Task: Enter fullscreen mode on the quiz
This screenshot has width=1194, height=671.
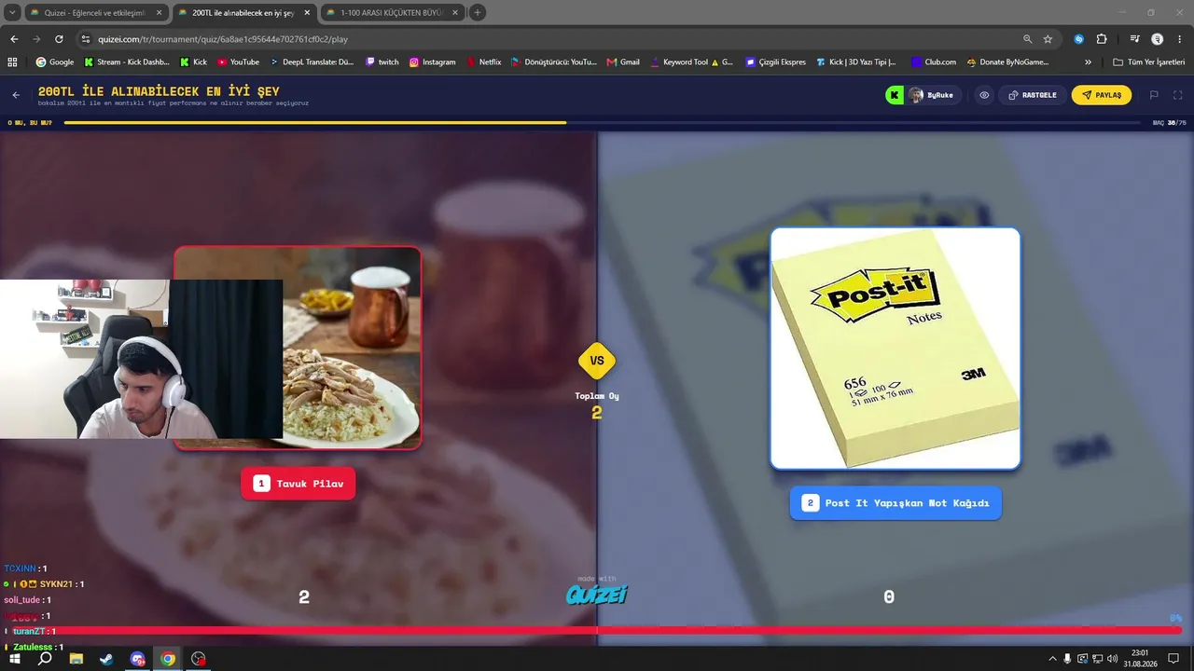Action: tap(1178, 95)
